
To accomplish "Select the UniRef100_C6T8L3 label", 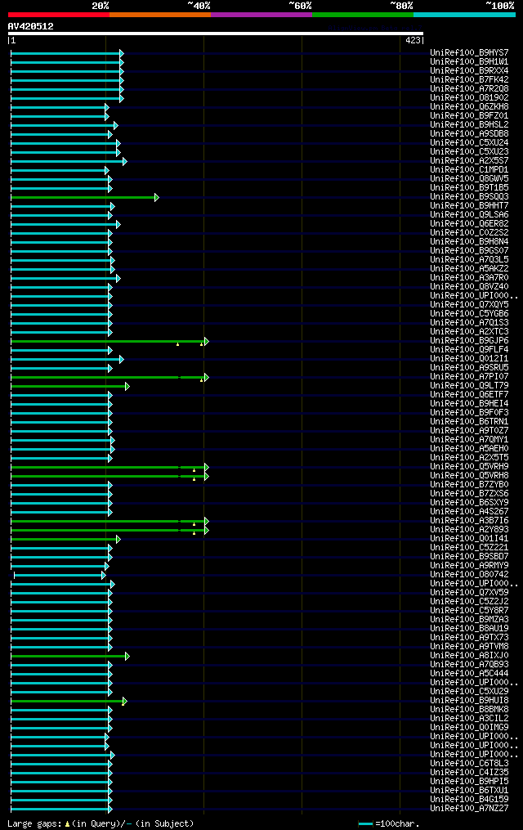I will tap(469, 764).
